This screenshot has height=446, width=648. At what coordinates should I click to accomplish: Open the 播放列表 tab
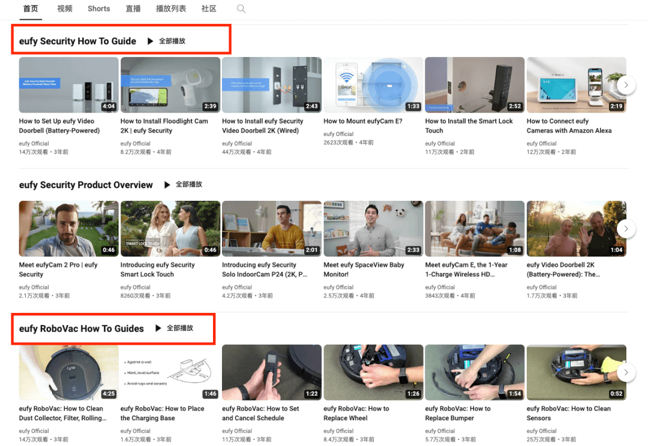(171, 8)
